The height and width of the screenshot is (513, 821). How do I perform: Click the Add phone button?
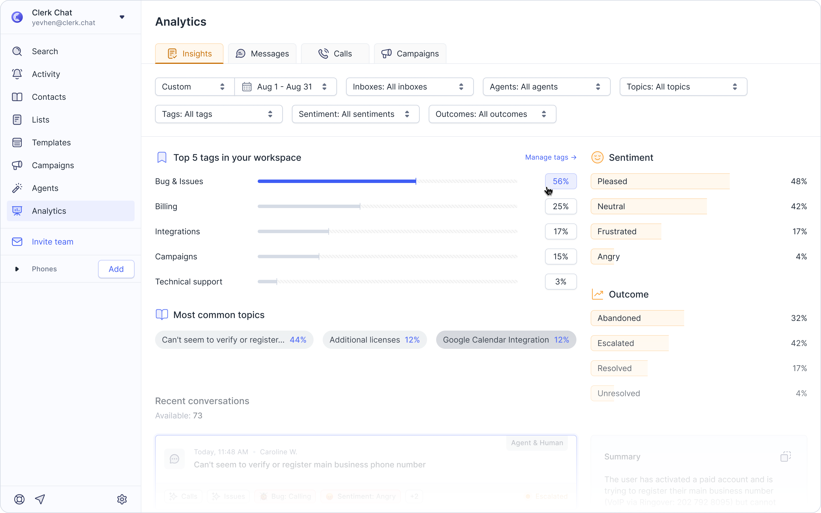[x=116, y=269]
